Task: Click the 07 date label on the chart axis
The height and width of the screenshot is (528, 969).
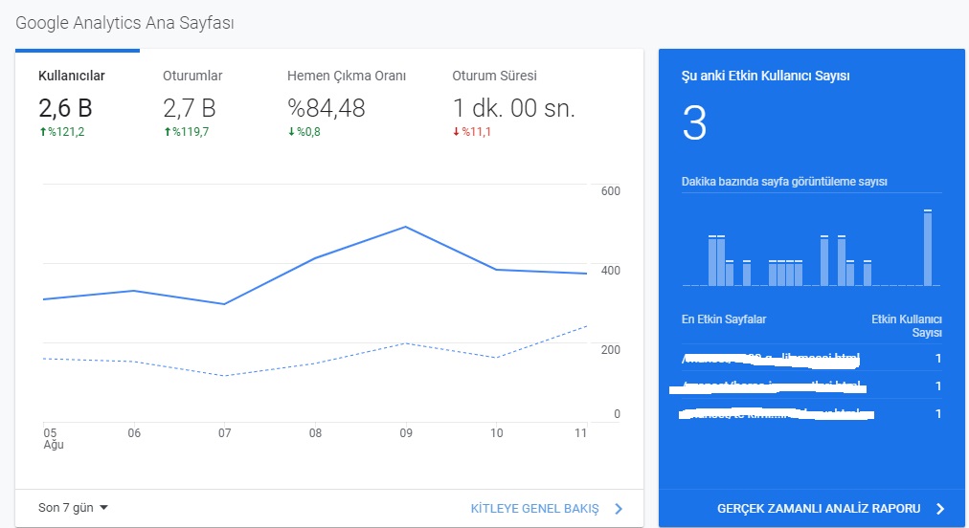Action: 224,433
